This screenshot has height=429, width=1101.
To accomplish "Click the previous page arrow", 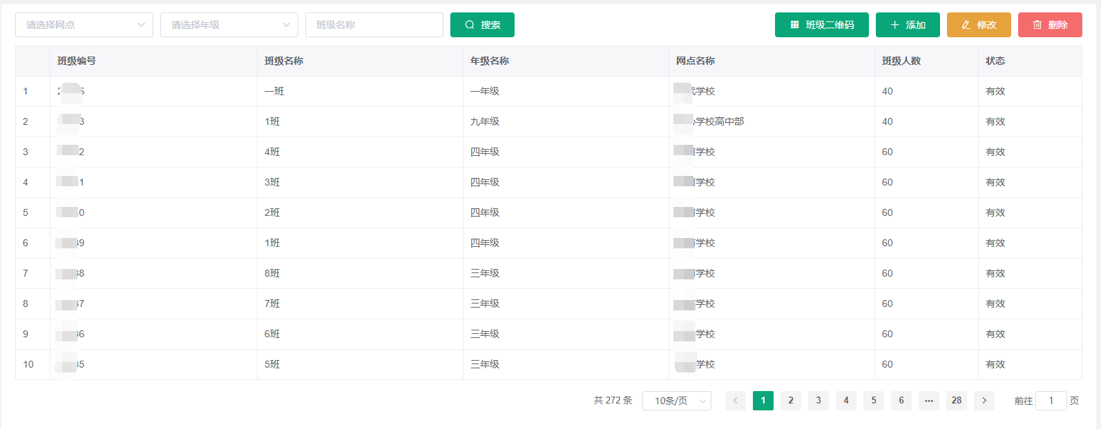I will pyautogui.click(x=736, y=401).
